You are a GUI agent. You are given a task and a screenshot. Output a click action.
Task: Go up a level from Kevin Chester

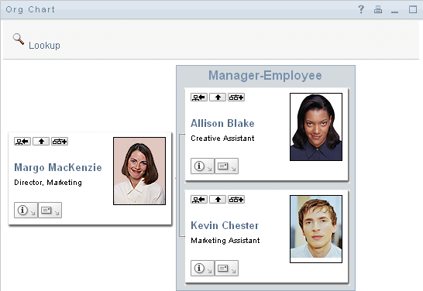pyautogui.click(x=218, y=200)
